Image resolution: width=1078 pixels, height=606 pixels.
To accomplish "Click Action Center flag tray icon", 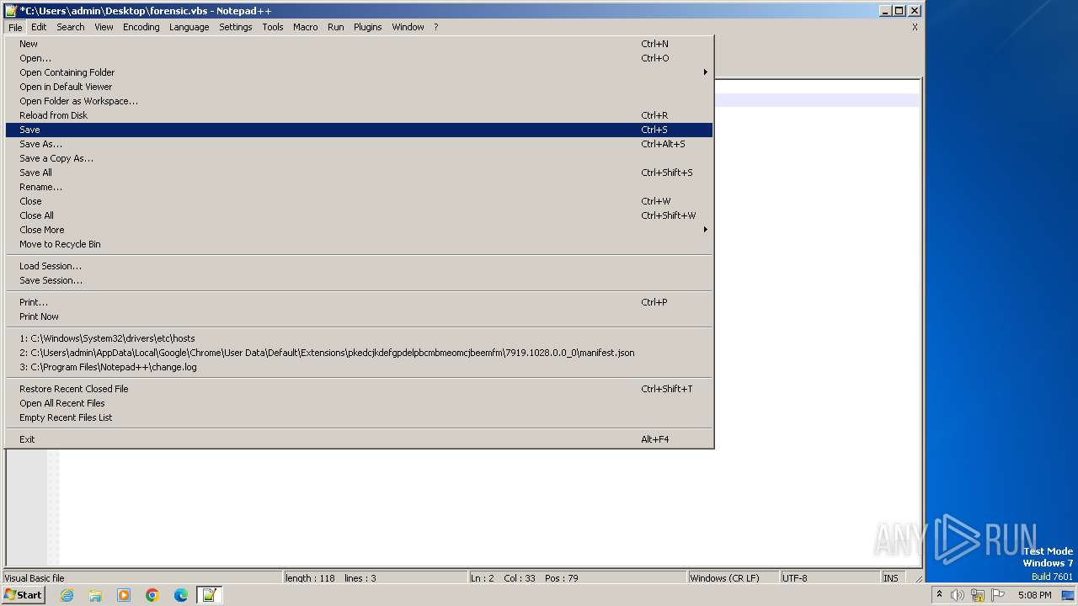I will 998,595.
